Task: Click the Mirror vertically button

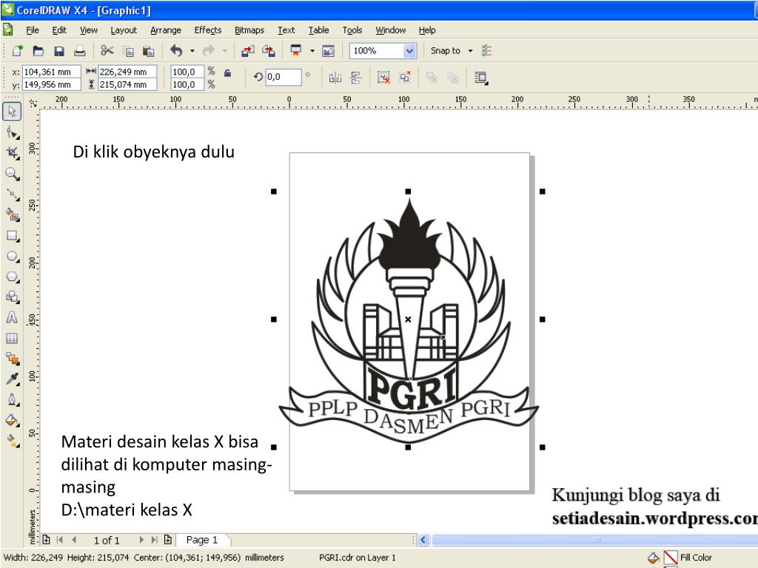Action: [x=356, y=77]
